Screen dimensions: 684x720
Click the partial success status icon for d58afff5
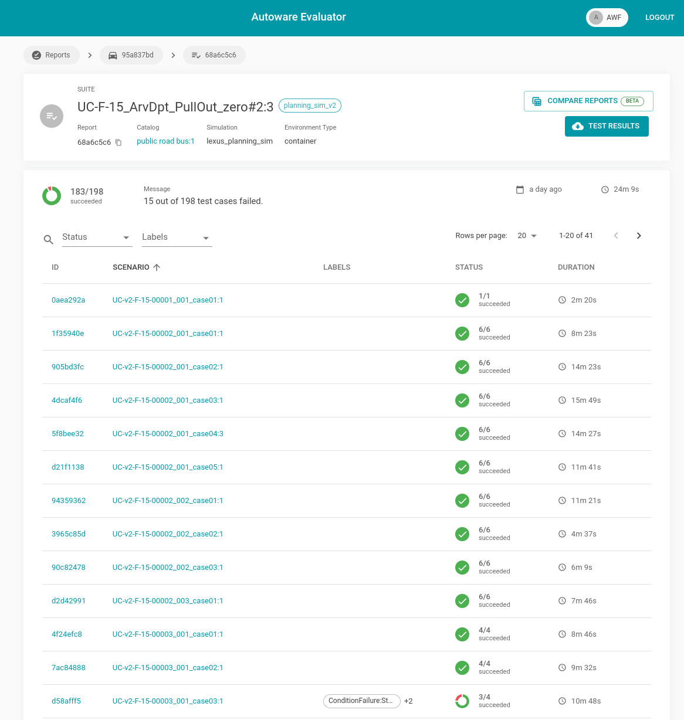point(462,701)
